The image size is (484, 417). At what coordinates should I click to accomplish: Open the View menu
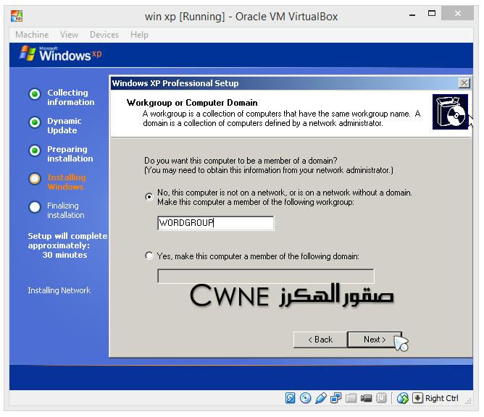pos(69,35)
